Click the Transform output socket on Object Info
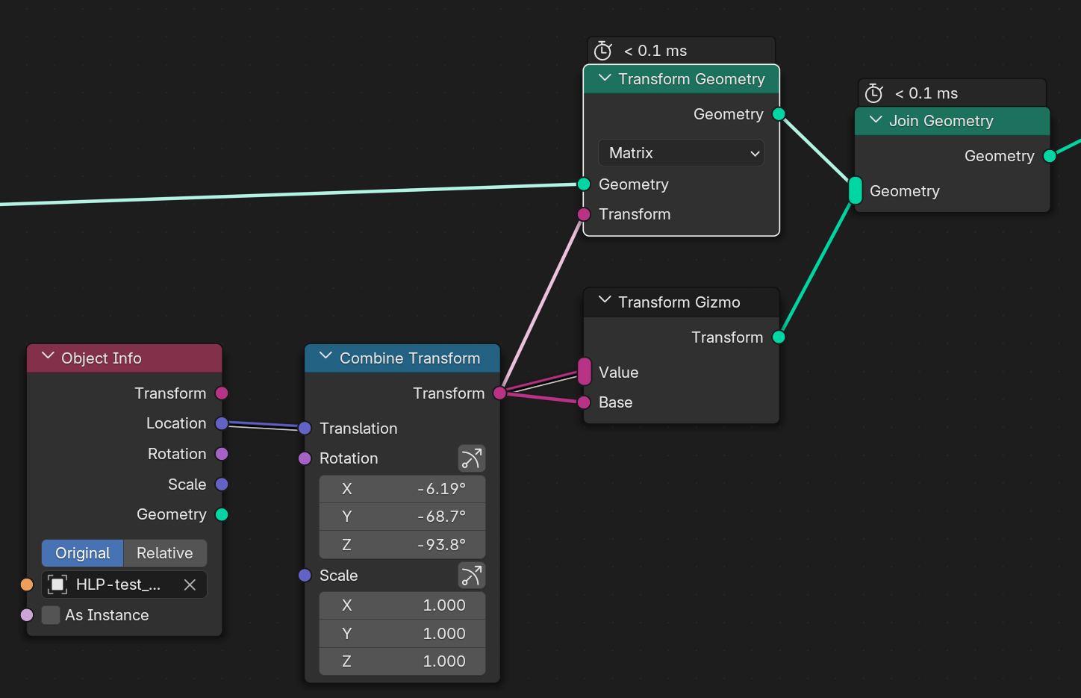 coord(222,393)
